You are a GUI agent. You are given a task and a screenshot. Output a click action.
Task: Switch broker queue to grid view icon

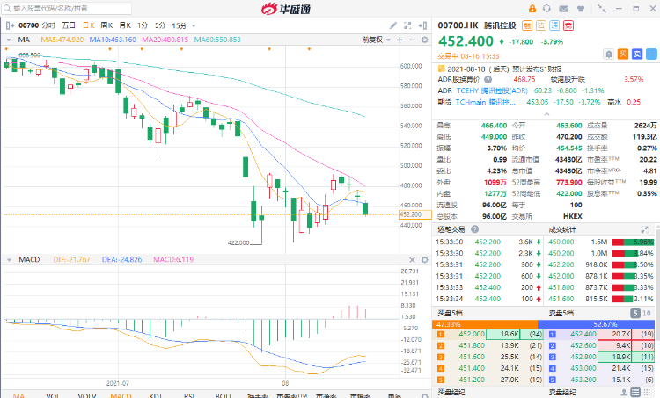click(647, 392)
